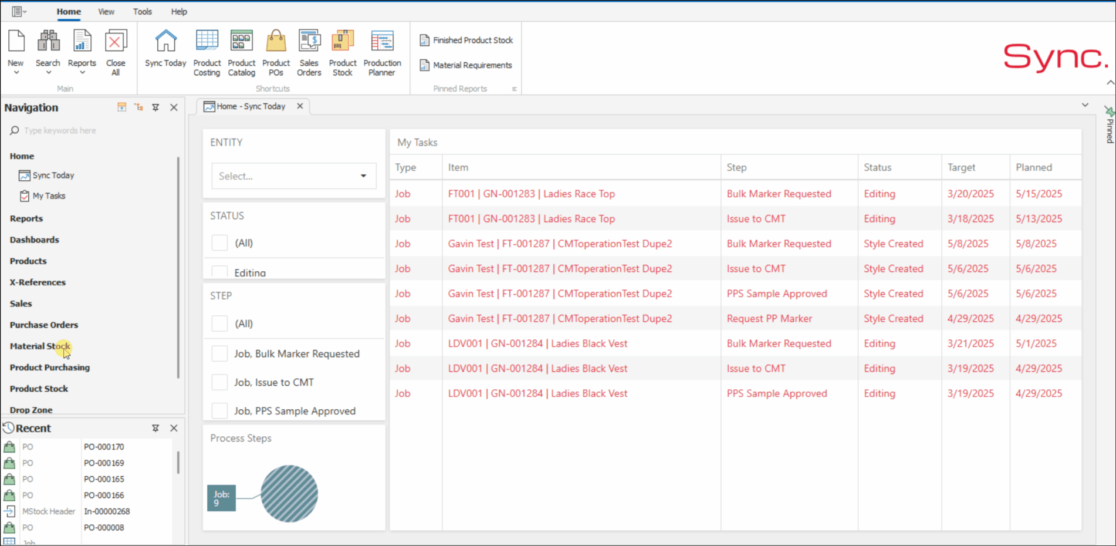Click the Navigation panel tree view icon

click(x=138, y=107)
